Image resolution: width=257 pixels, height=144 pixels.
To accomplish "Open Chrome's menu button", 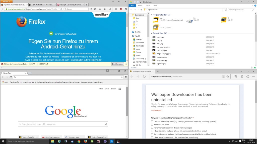I will pyautogui.click(x=126, y=77).
